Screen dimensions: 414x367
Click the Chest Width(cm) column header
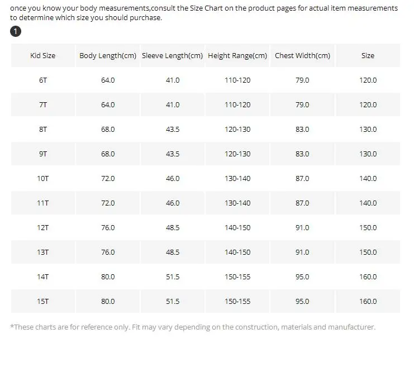point(302,55)
